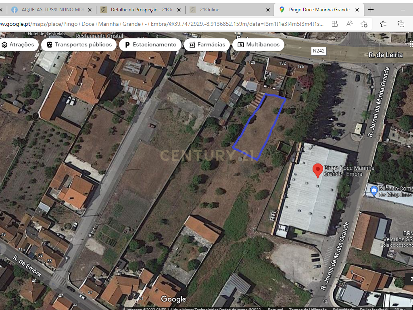Image resolution: width=413 pixels, height=310 pixels.
Task: Switch to Detalhe da Prospeção tab
Action: tap(141, 10)
